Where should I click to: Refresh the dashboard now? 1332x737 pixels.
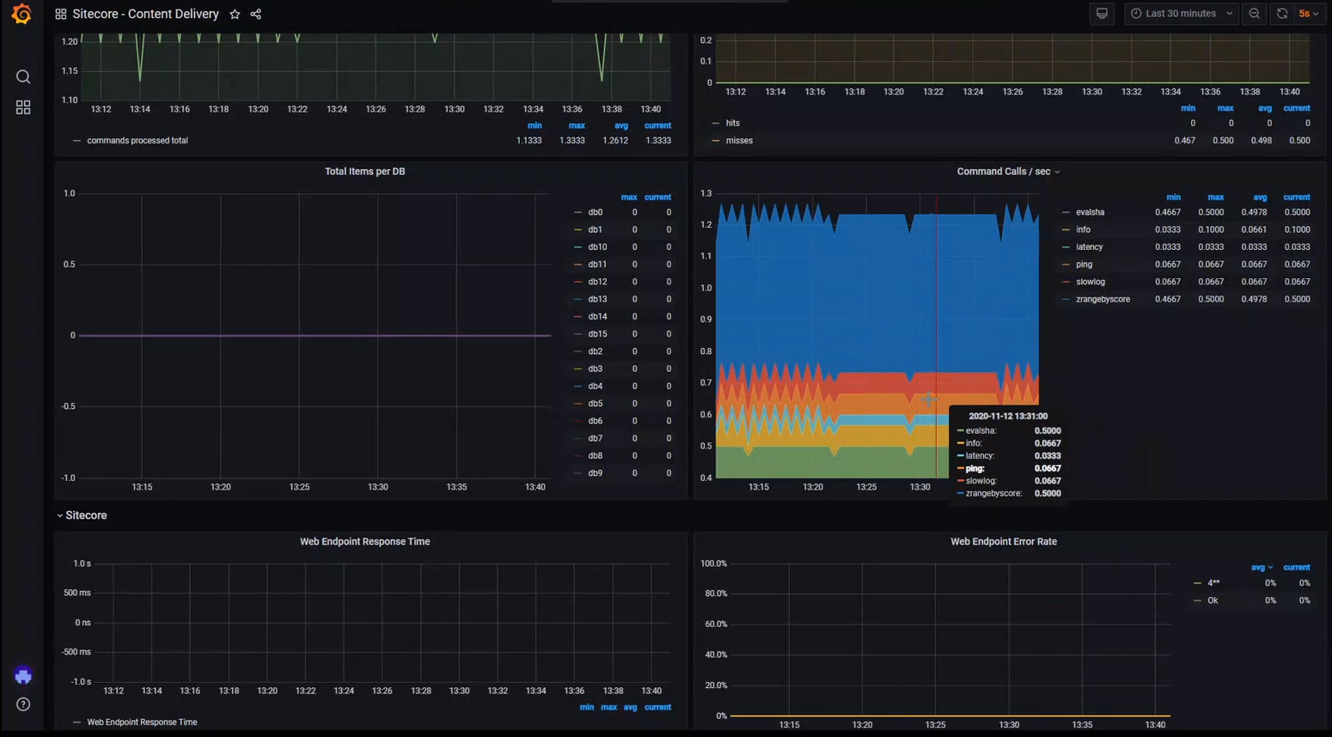coord(1282,14)
